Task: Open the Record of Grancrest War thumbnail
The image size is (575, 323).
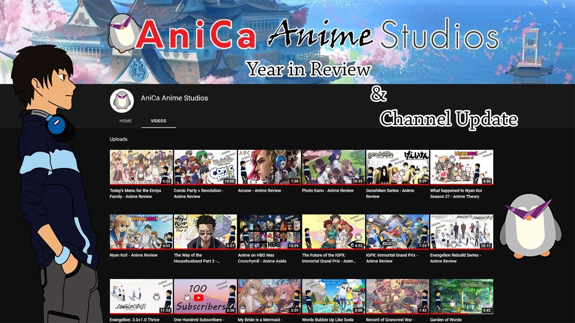Action: (x=398, y=297)
